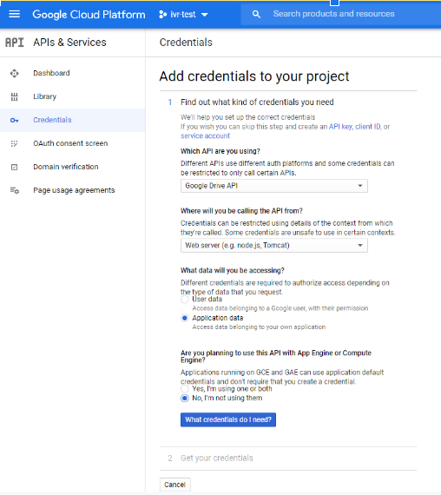
Task: Click the search magnifier icon
Action: pyautogui.click(x=256, y=14)
